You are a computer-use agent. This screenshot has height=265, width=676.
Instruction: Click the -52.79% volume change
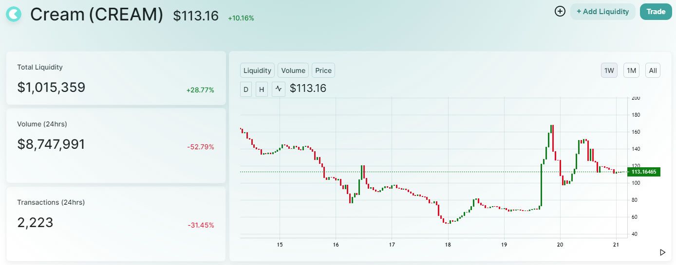click(x=201, y=147)
